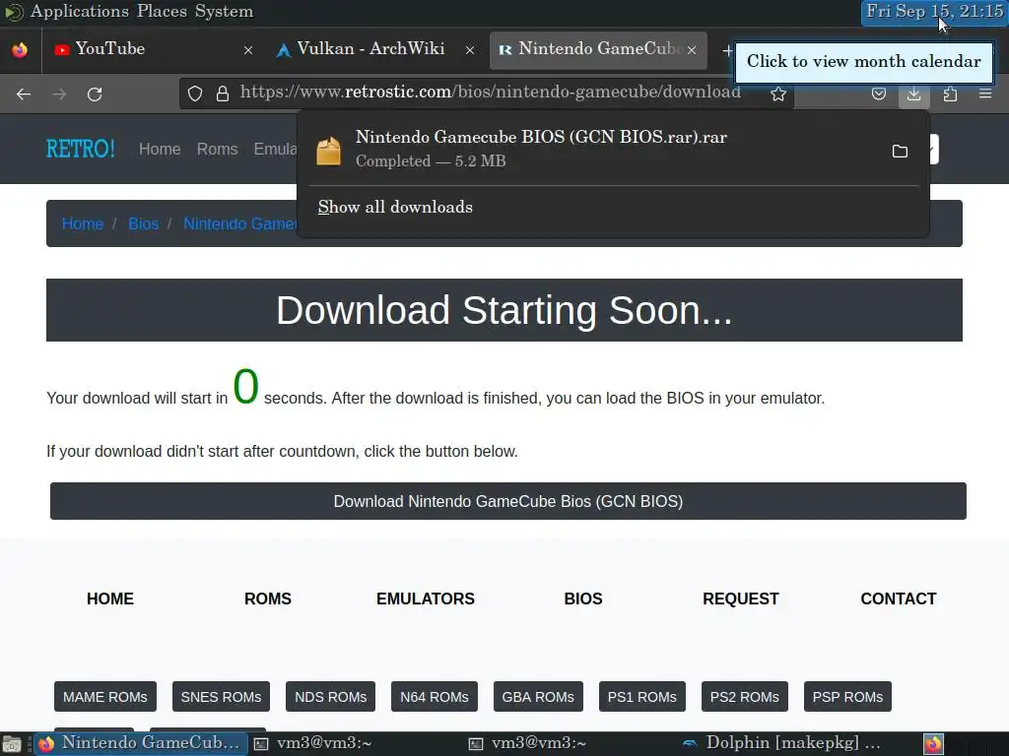
Task: Open the Applications menu in top panel
Action: point(79,12)
